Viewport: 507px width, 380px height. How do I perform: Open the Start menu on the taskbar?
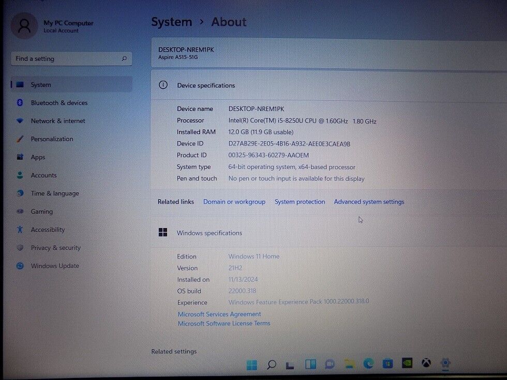point(251,365)
